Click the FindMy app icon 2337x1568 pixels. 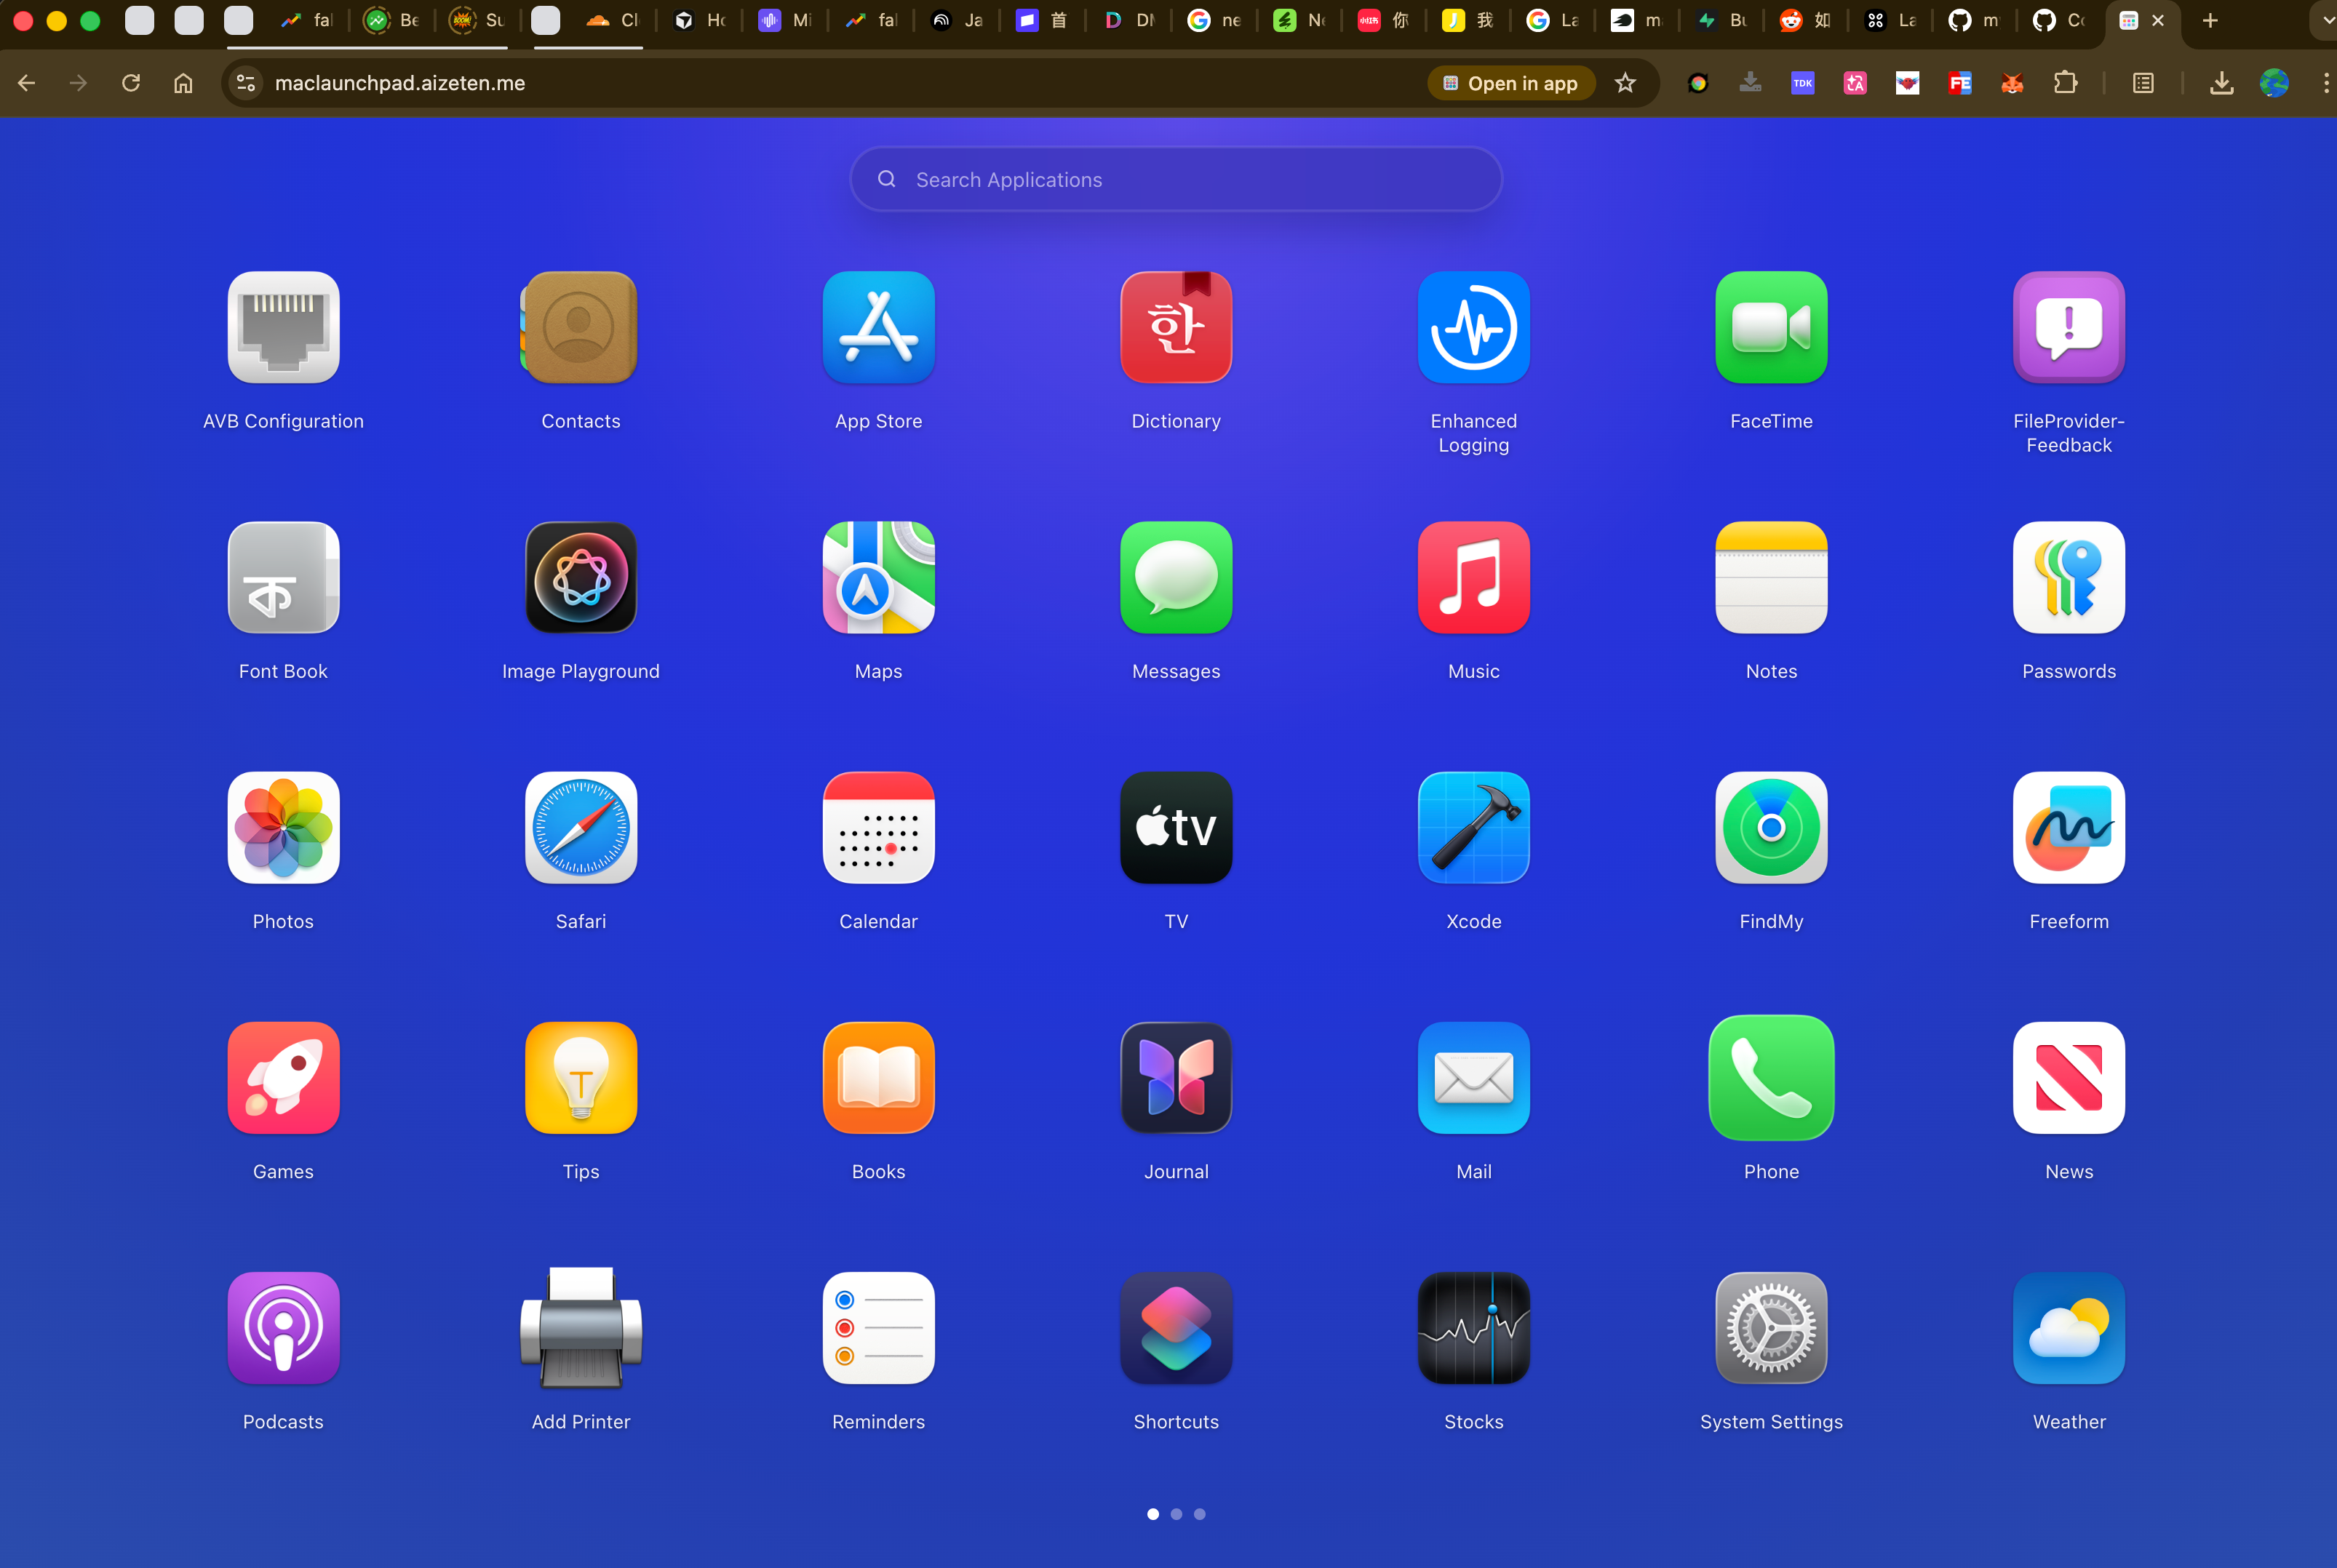[1771, 828]
